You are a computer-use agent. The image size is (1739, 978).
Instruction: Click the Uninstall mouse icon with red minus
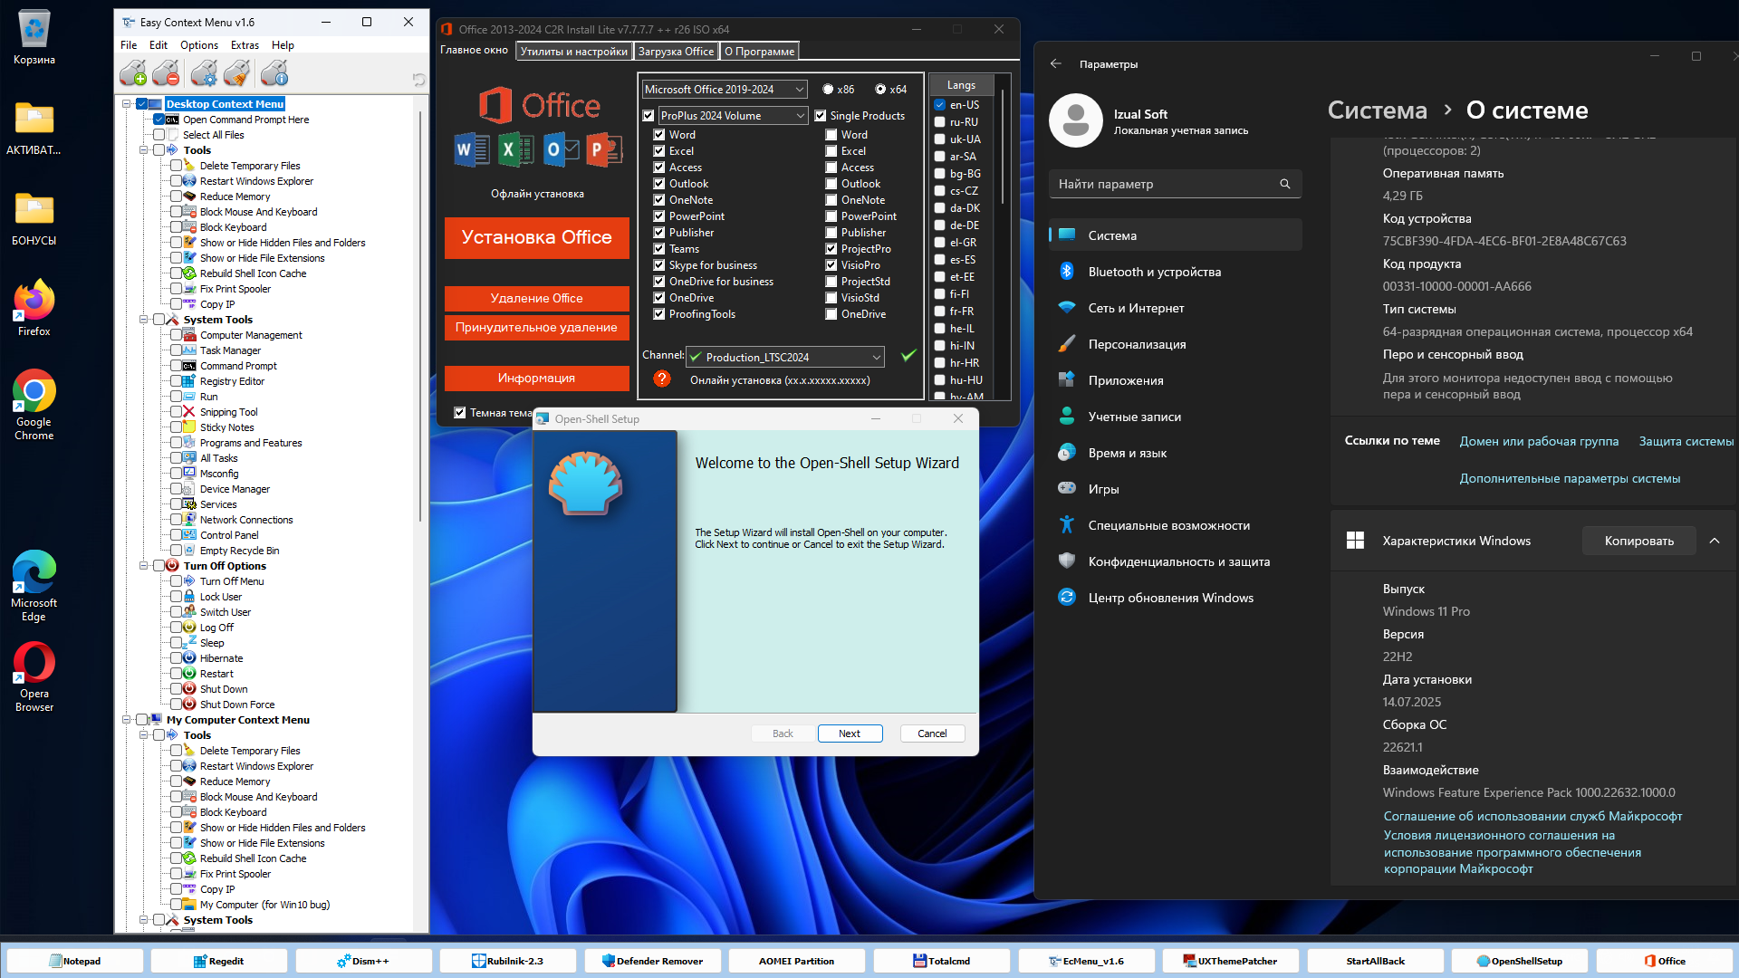tap(167, 72)
